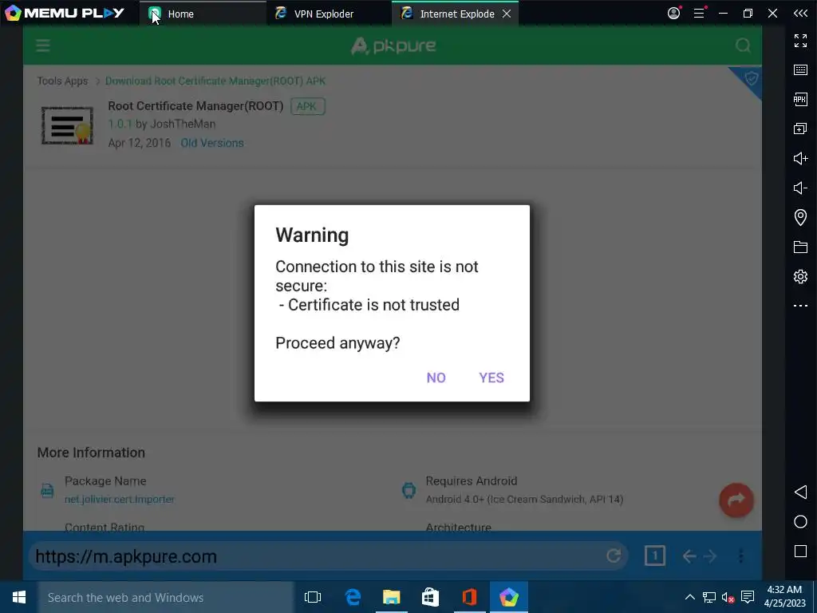Image resolution: width=817 pixels, height=613 pixels.
Task: Open File Explorer from taskbar
Action: (x=391, y=597)
